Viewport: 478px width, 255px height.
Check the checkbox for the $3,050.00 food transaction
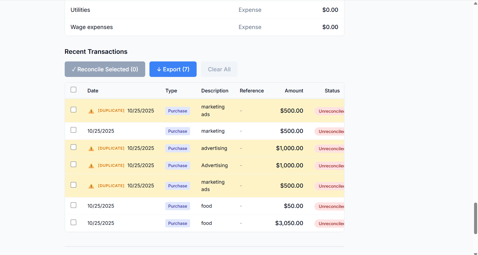click(73, 222)
